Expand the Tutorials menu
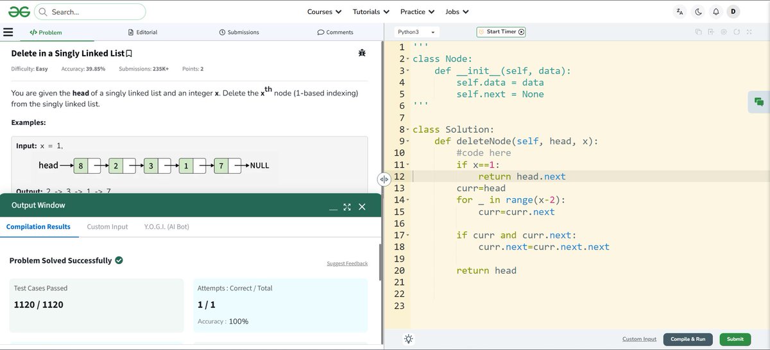 pos(371,12)
